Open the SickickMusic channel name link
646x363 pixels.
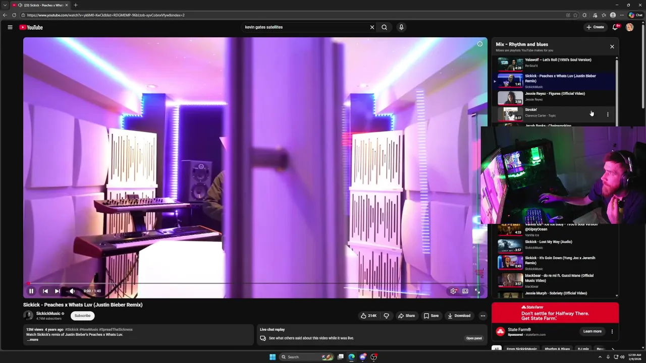point(48,314)
